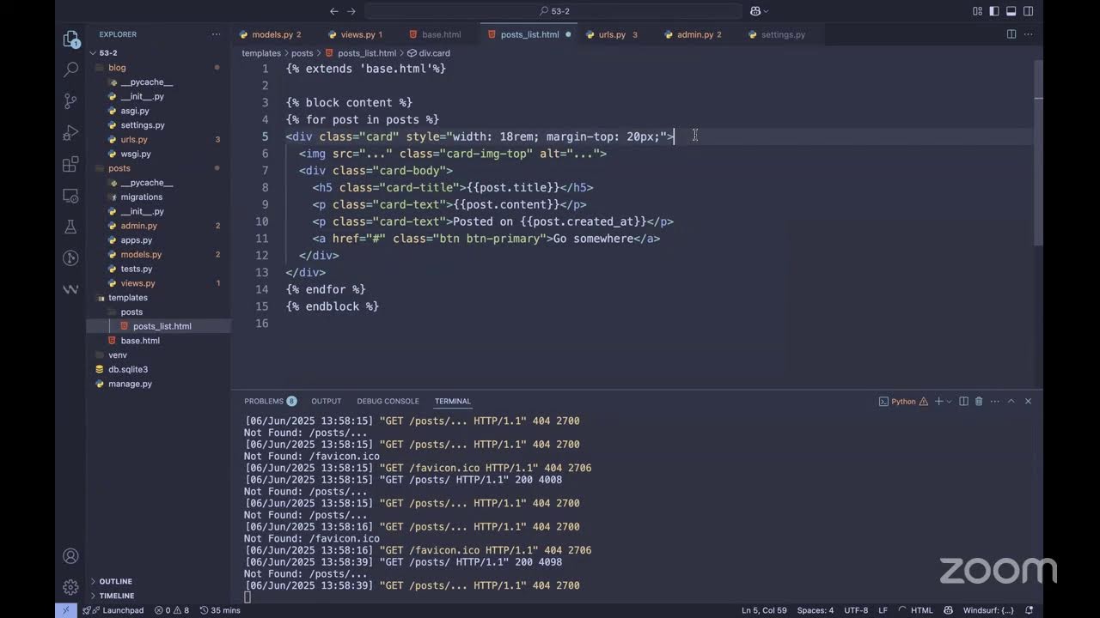This screenshot has height=618, width=1100.
Task: Open the notifications bell in status bar
Action: (x=1030, y=610)
